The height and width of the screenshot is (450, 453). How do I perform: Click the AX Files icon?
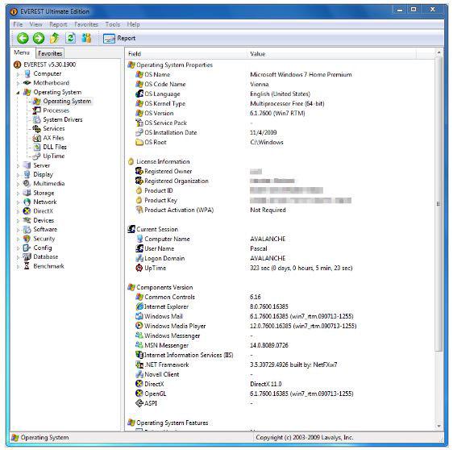click(x=37, y=138)
